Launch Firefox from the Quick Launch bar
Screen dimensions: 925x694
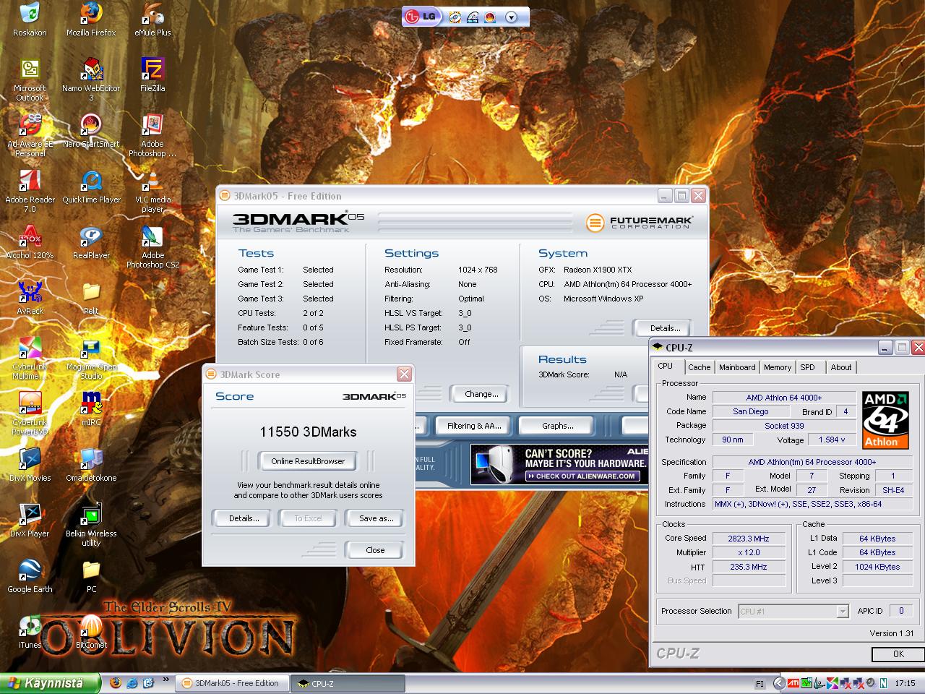click(116, 682)
